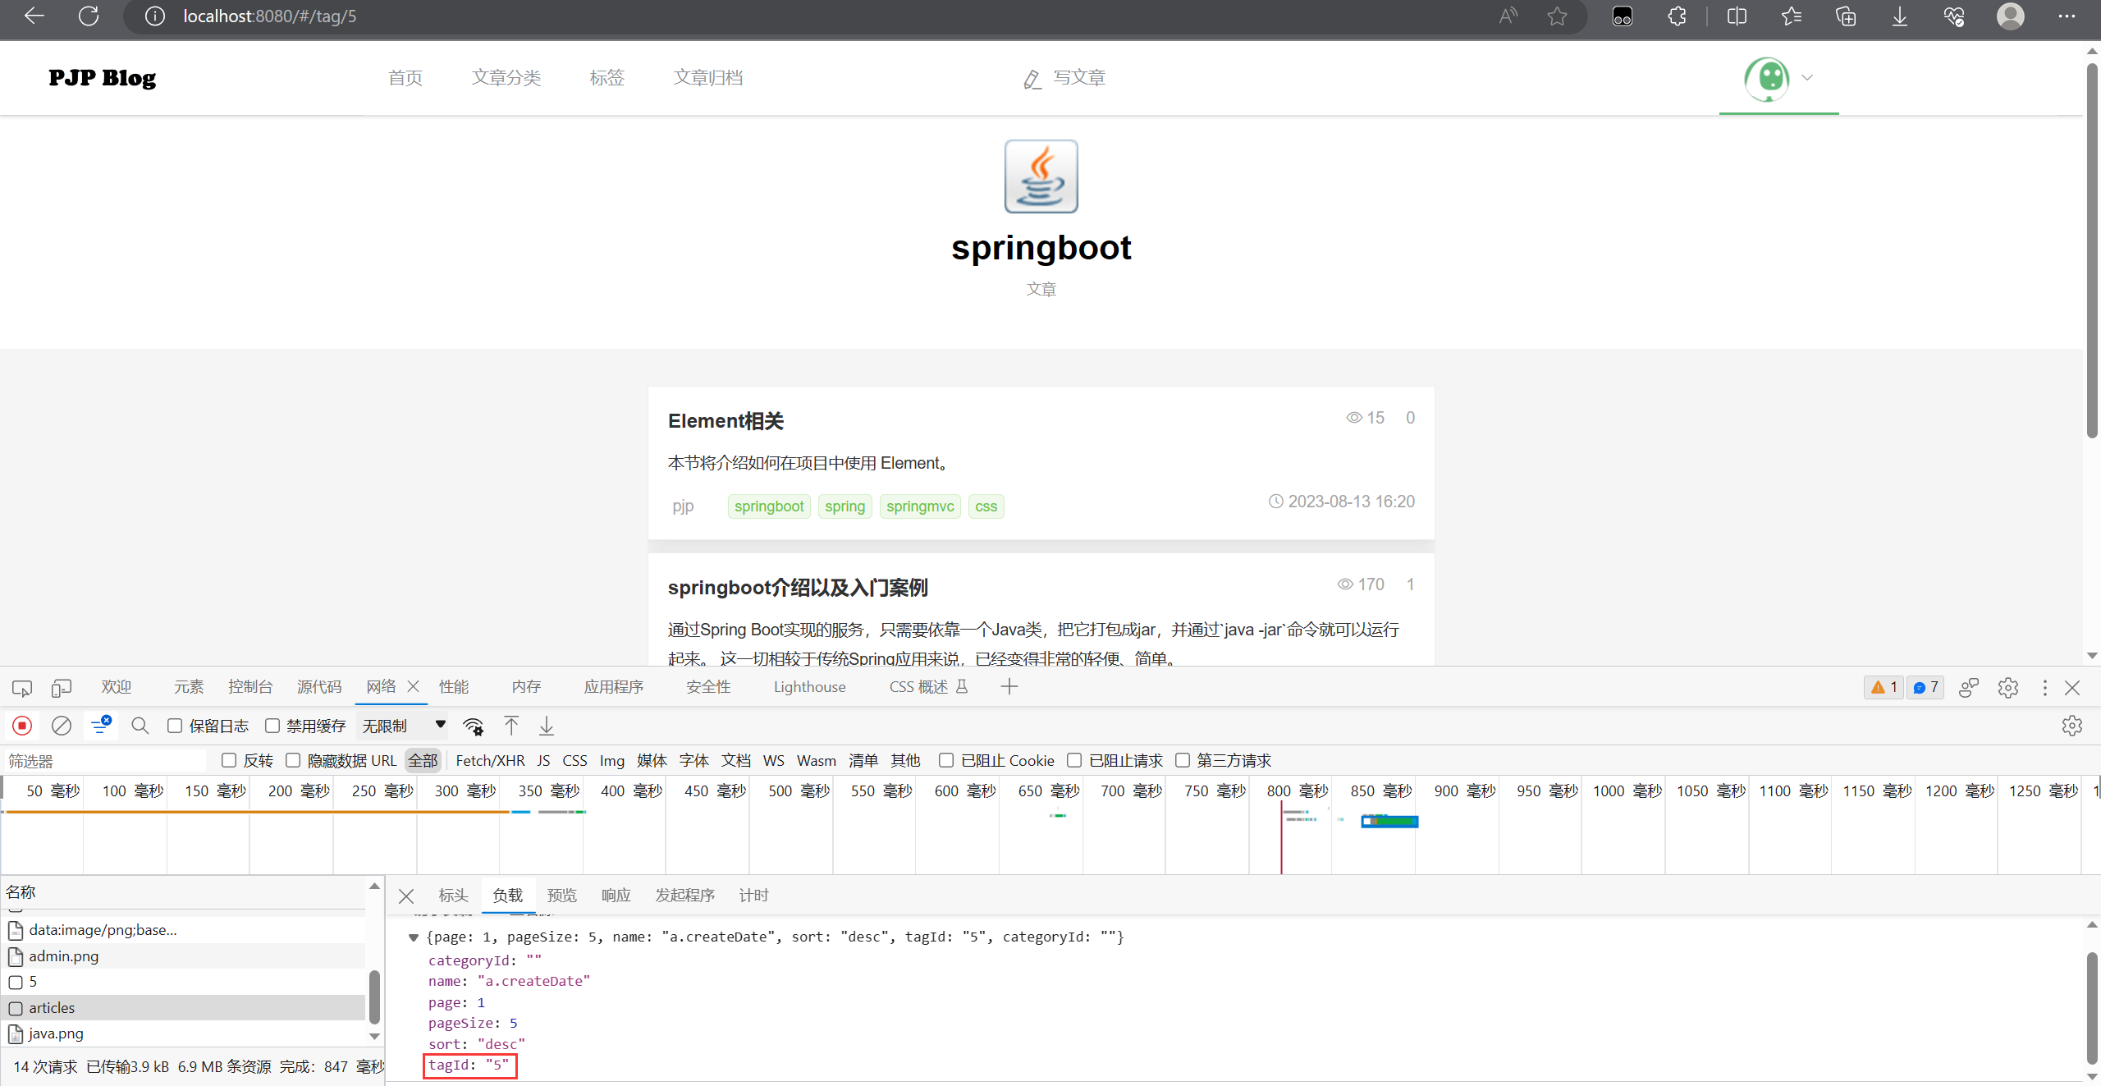Check the 反转 filter checkbox
This screenshot has width=2101, height=1086.
tap(229, 760)
